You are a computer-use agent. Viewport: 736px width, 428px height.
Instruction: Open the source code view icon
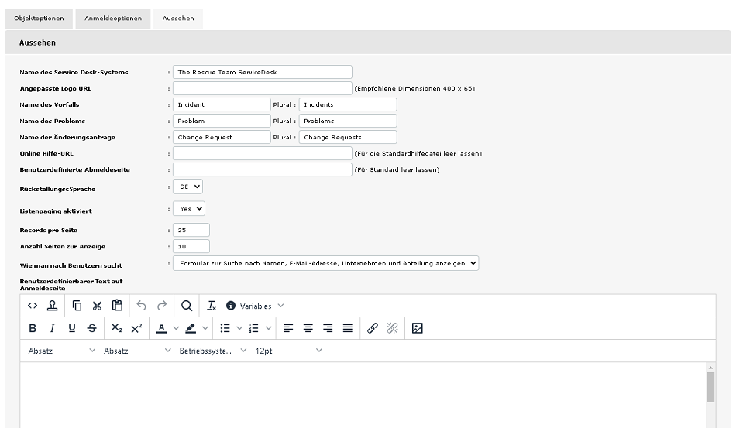33,306
